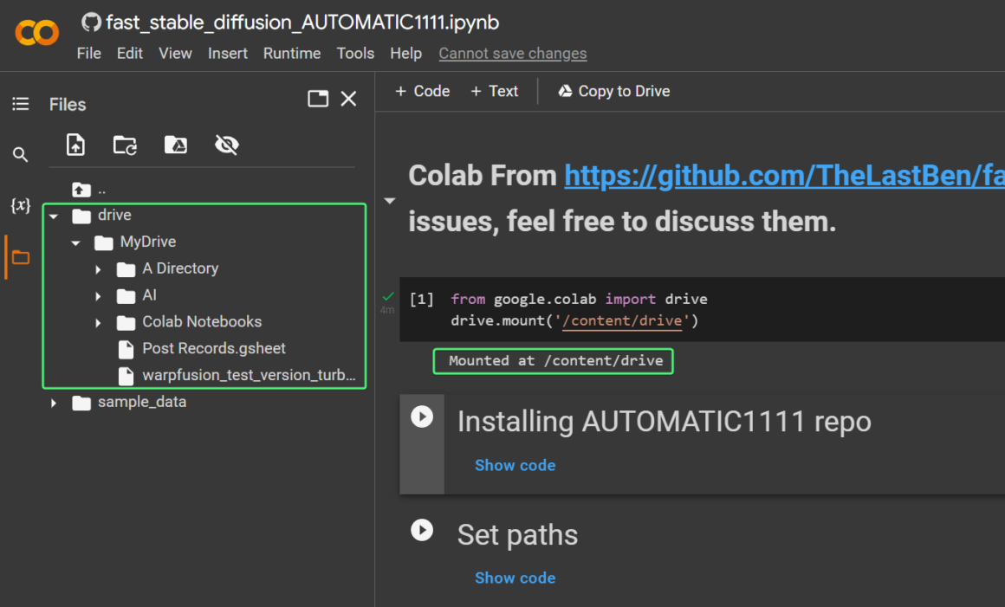Select warpfusion_test_version_turb file name
The image size is (1005, 607).
coord(249,375)
